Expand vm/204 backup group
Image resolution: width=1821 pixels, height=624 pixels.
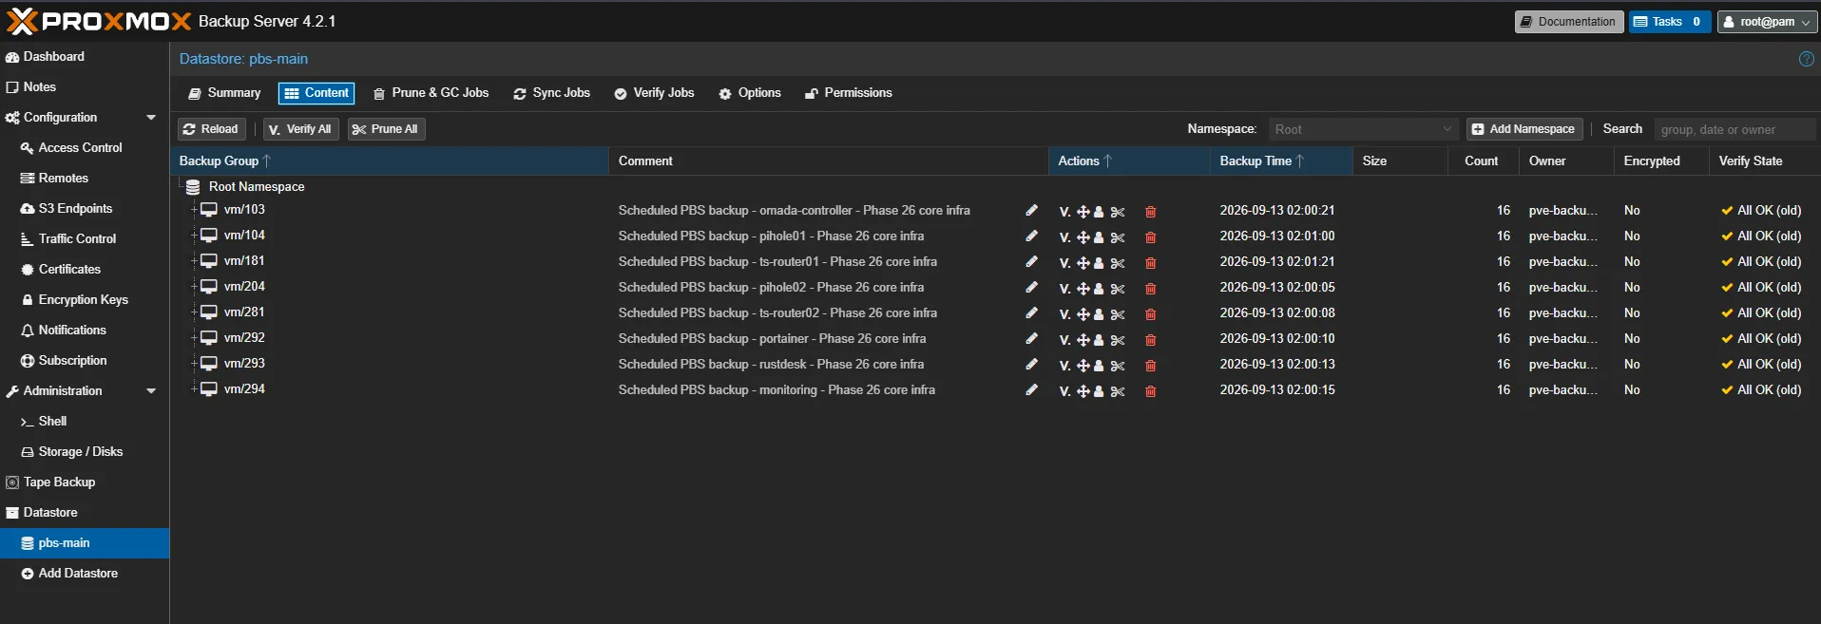tap(194, 286)
